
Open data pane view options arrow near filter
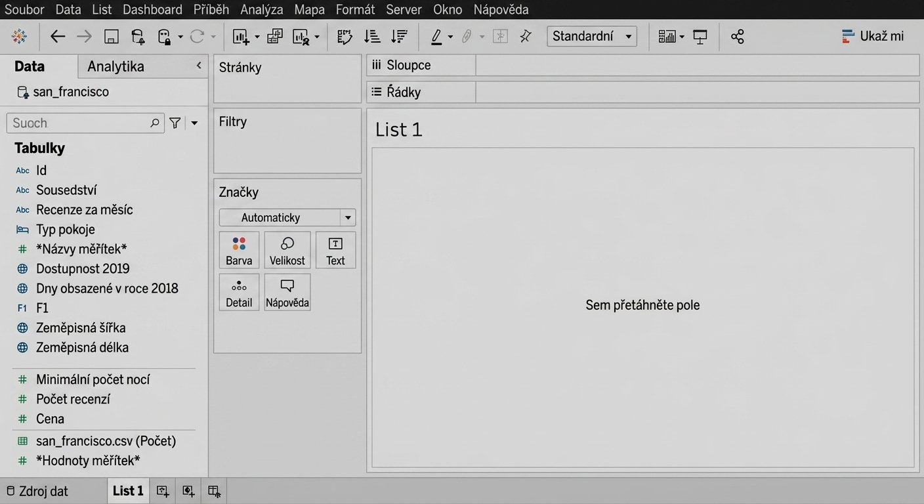pos(194,123)
